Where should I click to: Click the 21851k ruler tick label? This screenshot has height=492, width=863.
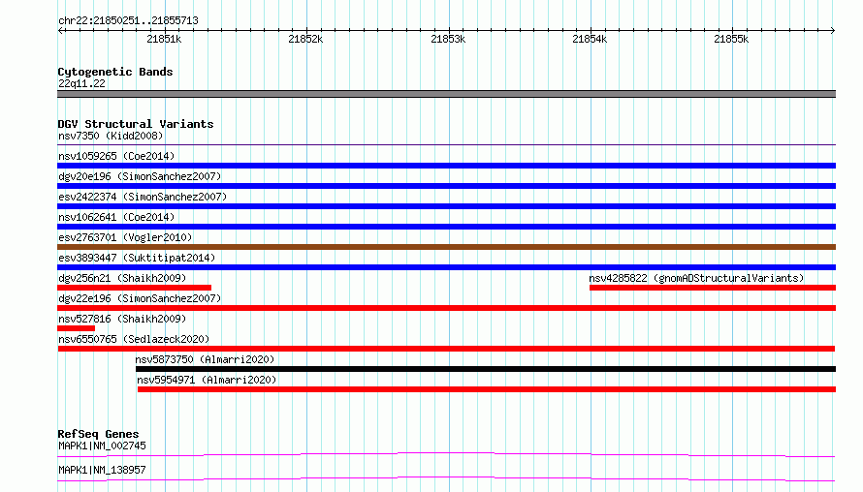[x=164, y=39]
